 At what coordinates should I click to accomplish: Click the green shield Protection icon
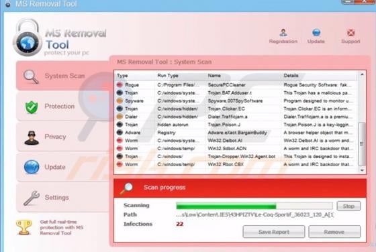pyautogui.click(x=32, y=107)
